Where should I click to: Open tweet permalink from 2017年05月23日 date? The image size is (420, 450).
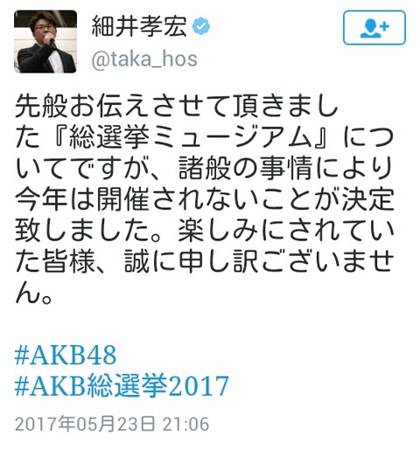point(85,424)
